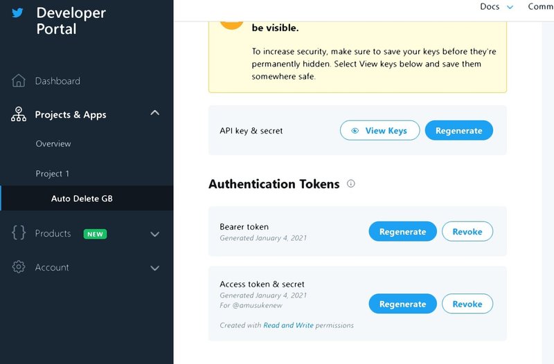Open the Overview page in sidebar
Screen dimensions: 554x364
[53, 144]
